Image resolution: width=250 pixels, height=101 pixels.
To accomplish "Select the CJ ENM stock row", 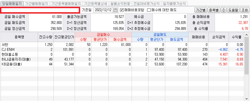I will point(123,49).
